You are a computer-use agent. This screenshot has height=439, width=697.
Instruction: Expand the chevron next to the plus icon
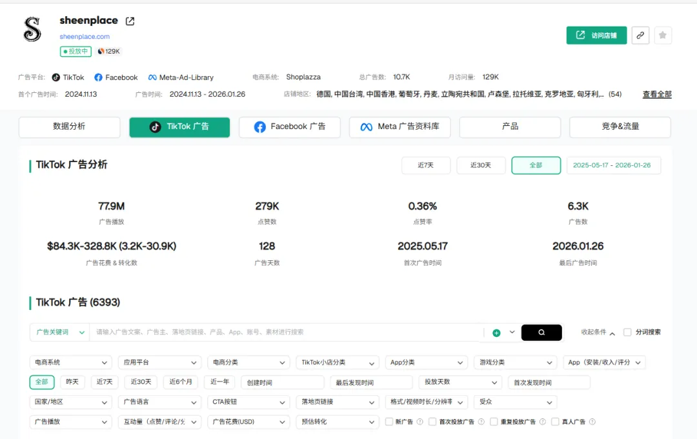[x=512, y=332]
